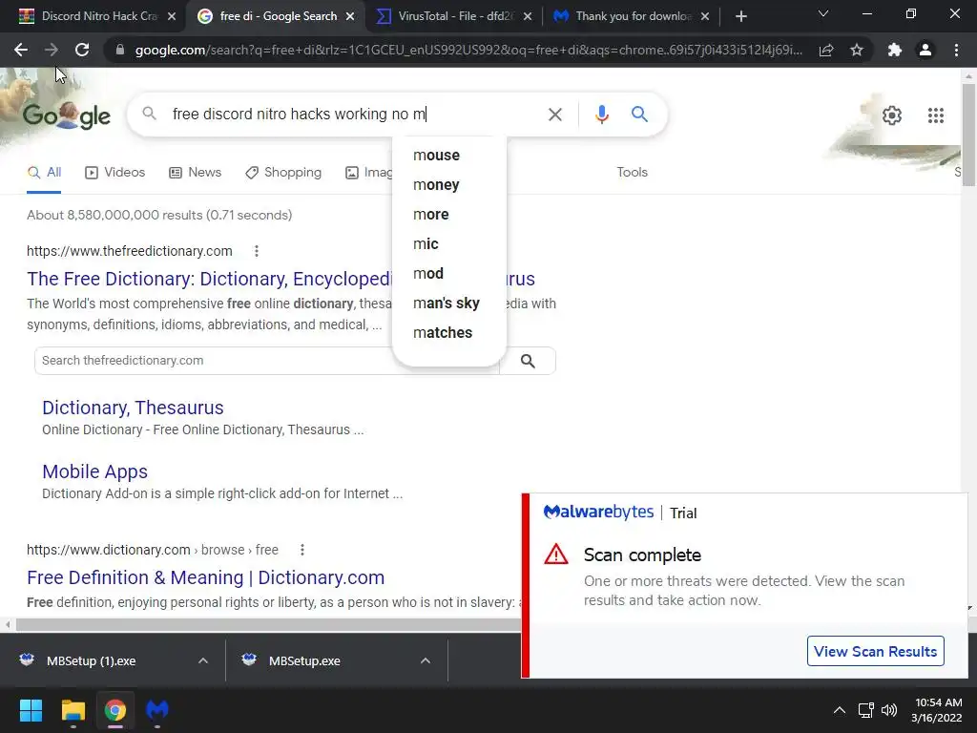Open the Extensions puzzle icon
This screenshot has width=977, height=733.
point(895,50)
